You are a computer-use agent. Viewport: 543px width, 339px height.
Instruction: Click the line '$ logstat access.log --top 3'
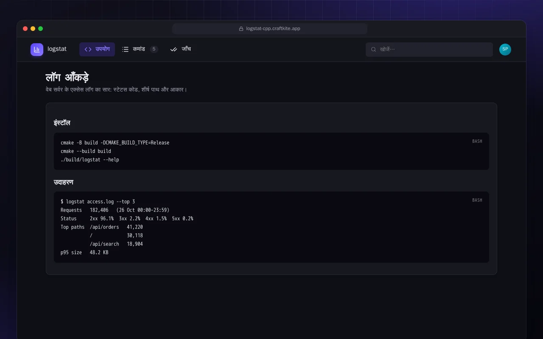[x=98, y=202]
